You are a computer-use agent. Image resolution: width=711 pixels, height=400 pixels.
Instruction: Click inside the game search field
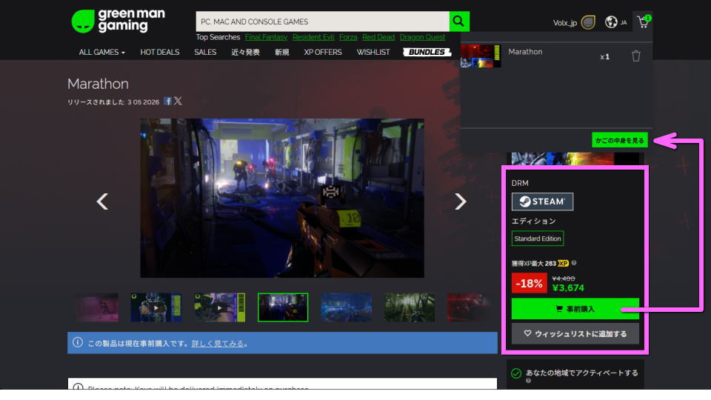click(x=322, y=21)
